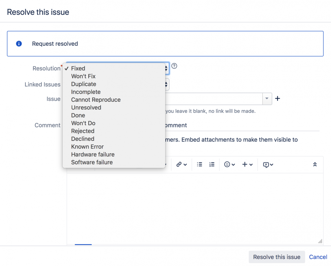Open the insert link toolbar icon
Image resolution: width=331 pixels, height=266 pixels.
(x=181, y=164)
